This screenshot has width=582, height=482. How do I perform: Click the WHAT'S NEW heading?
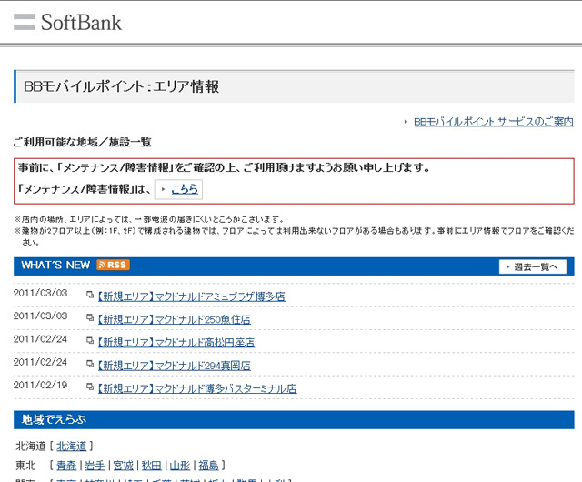coord(55,265)
